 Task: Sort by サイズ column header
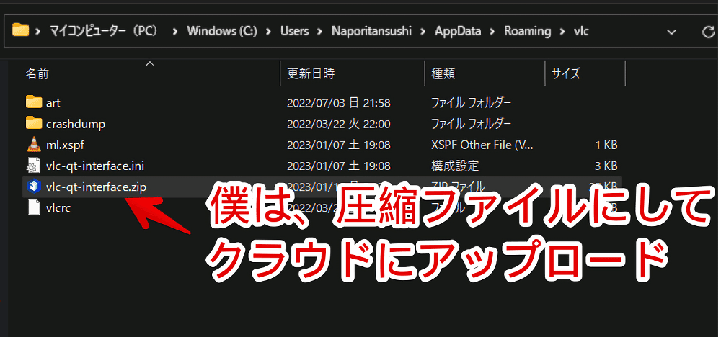(x=566, y=73)
